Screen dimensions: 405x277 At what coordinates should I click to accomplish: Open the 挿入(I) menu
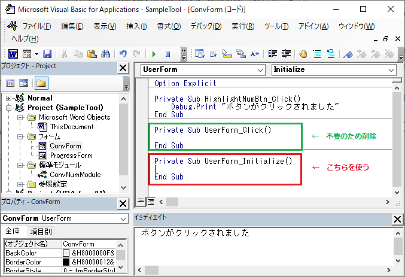pyautogui.click(x=136, y=26)
